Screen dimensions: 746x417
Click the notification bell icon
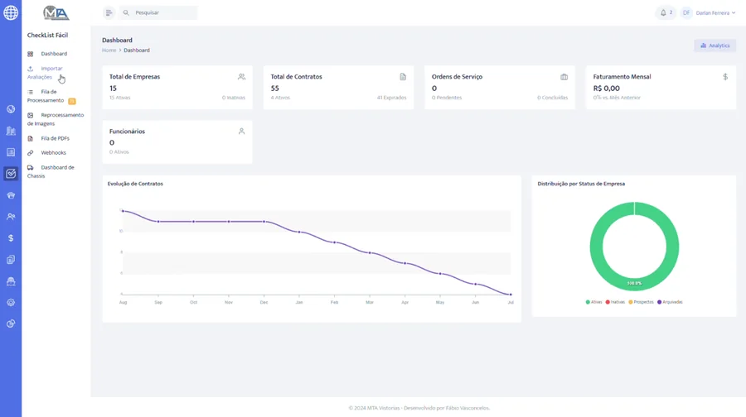pyautogui.click(x=663, y=12)
